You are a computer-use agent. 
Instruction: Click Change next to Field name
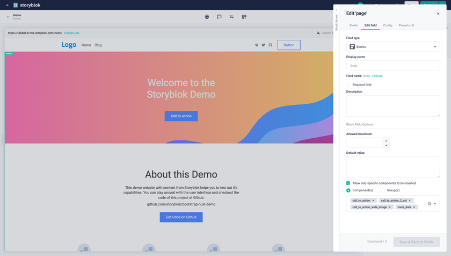point(377,76)
